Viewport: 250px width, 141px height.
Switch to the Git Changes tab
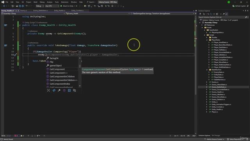216,136
